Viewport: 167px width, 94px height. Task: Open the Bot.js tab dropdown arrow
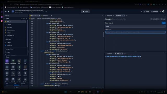coord(35,16)
